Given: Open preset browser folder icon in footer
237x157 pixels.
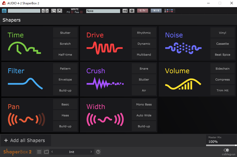Looking at the screenshot, I should point(46,152).
